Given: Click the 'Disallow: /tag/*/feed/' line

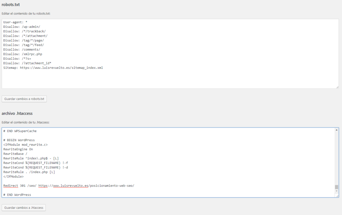Looking at the screenshot, I should tap(24, 45).
